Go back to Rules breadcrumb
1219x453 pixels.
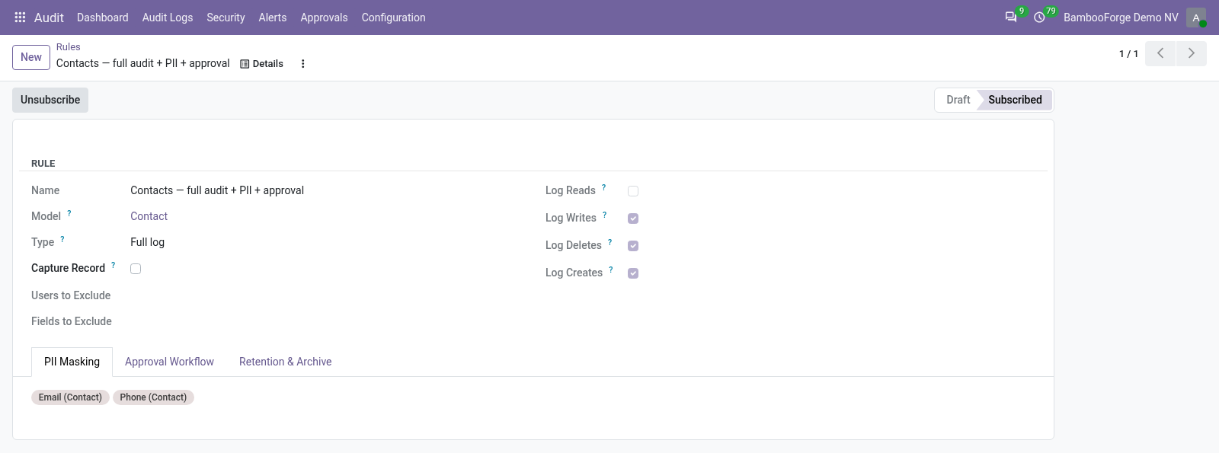click(68, 47)
